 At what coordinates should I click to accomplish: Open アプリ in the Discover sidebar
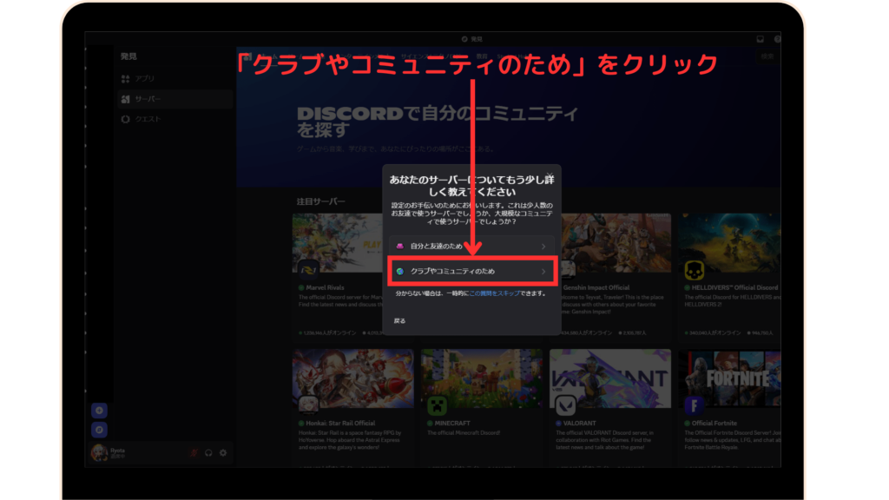pos(175,78)
